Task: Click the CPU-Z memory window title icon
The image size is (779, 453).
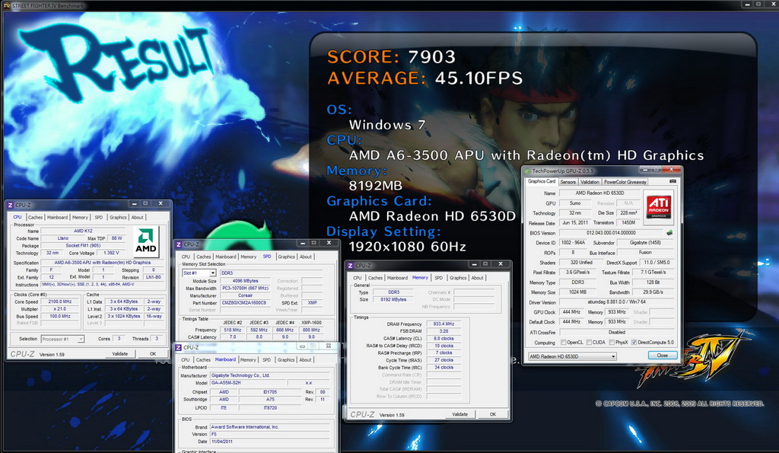Action: pyautogui.click(x=350, y=266)
